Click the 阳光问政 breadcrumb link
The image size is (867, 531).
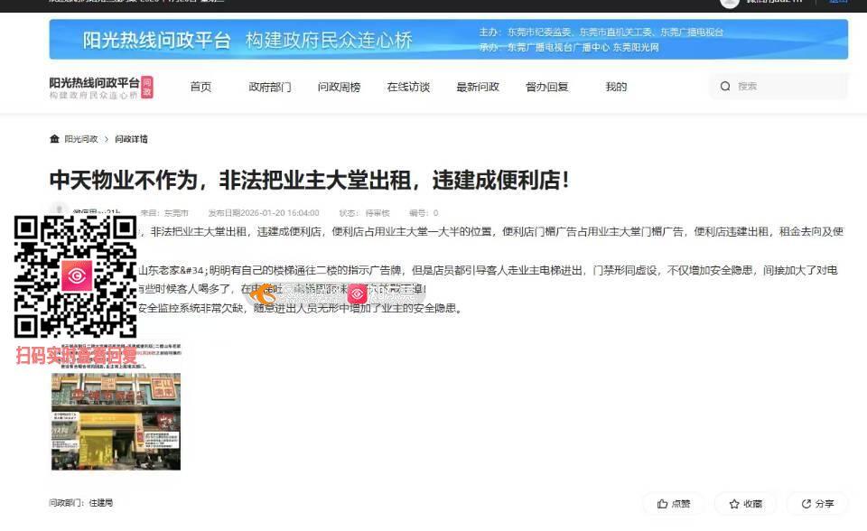click(81, 139)
